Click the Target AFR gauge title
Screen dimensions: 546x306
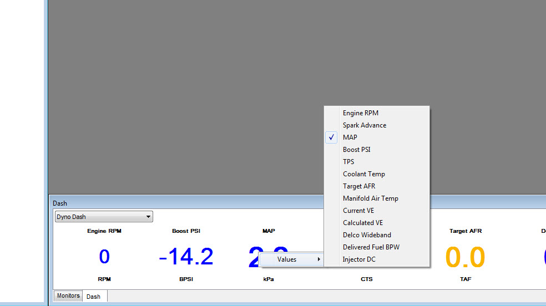click(466, 231)
